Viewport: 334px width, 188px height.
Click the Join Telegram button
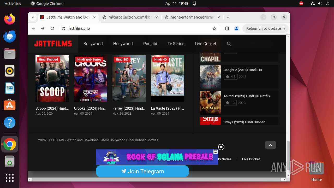pos(142,171)
